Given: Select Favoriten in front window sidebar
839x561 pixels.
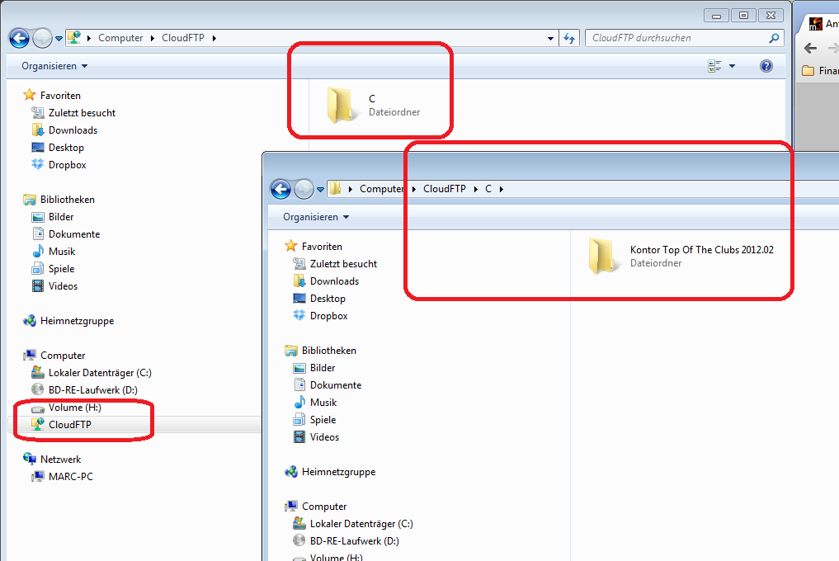Looking at the screenshot, I should 314,246.
